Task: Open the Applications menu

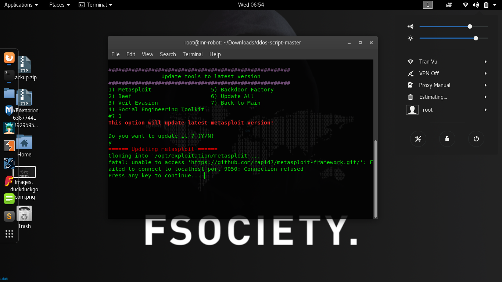Action: (21, 5)
